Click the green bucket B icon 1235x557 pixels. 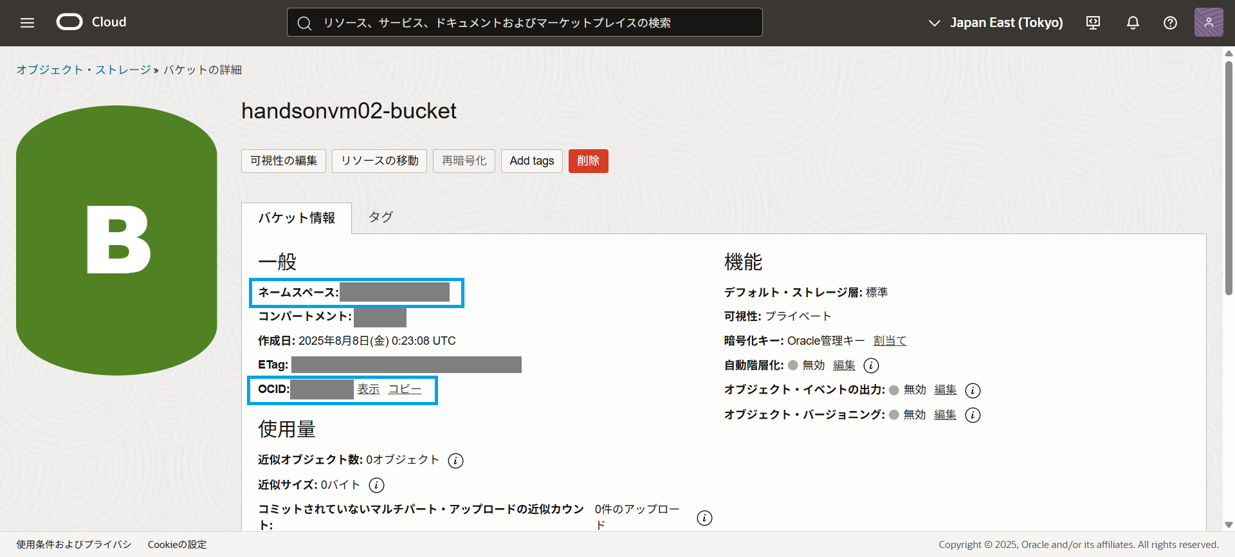116,241
